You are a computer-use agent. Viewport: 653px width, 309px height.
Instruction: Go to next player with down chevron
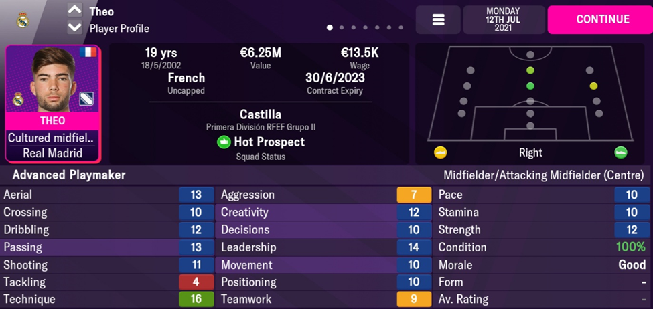click(74, 28)
